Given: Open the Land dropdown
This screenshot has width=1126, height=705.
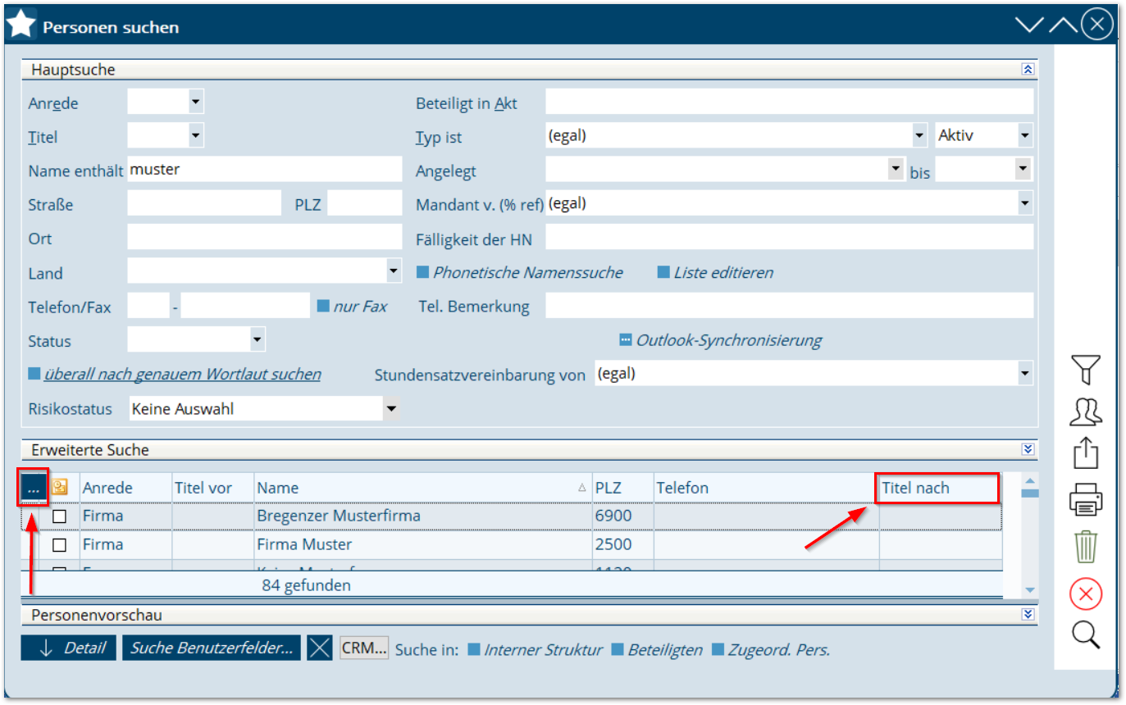Looking at the screenshot, I should tap(394, 270).
